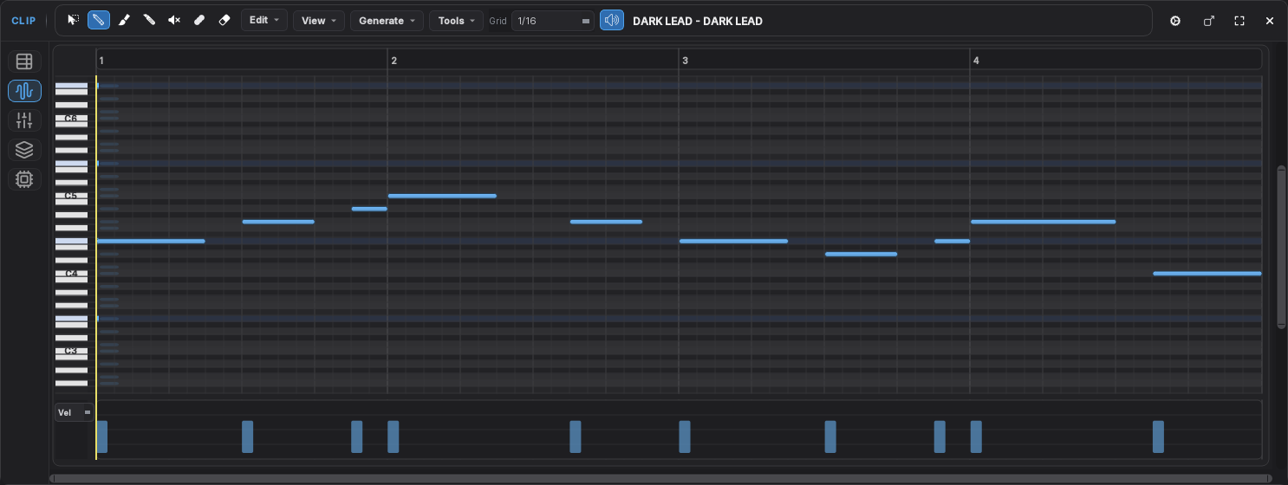Click velocity bar of the last note
Screen dimensions: 1288x485
pyautogui.click(x=1158, y=436)
